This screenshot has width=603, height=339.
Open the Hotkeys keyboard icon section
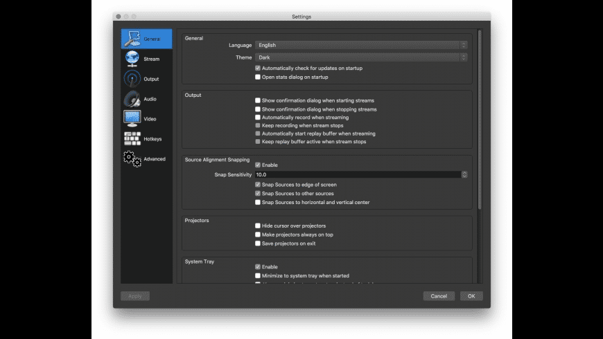[x=132, y=138]
